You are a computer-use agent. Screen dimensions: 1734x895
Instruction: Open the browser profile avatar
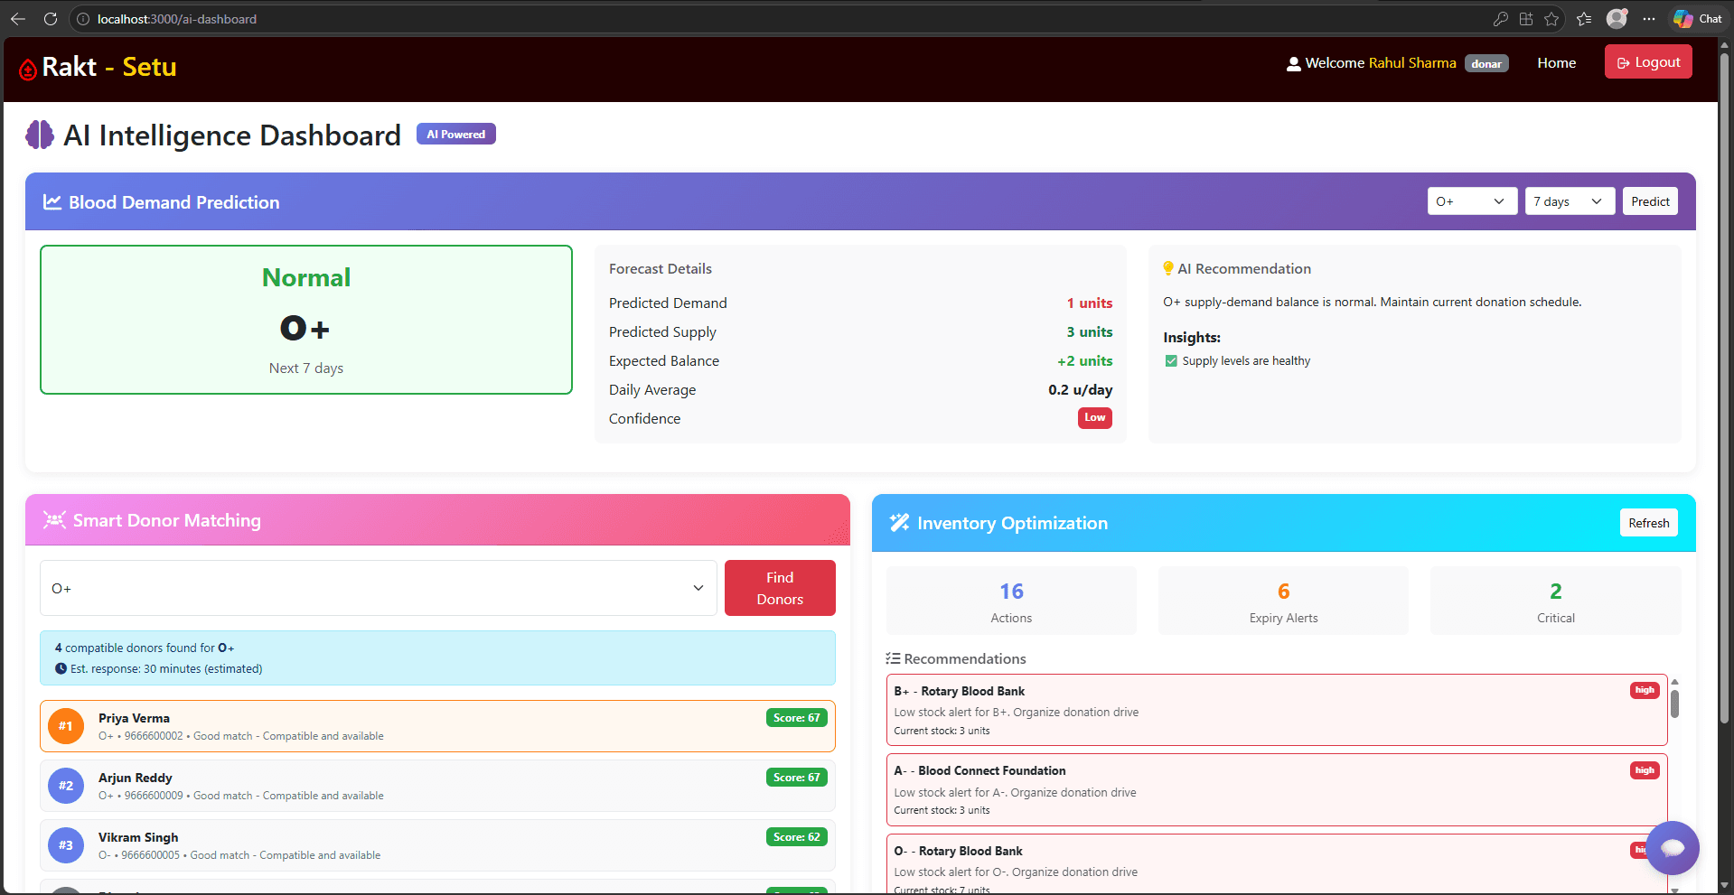1617,18
